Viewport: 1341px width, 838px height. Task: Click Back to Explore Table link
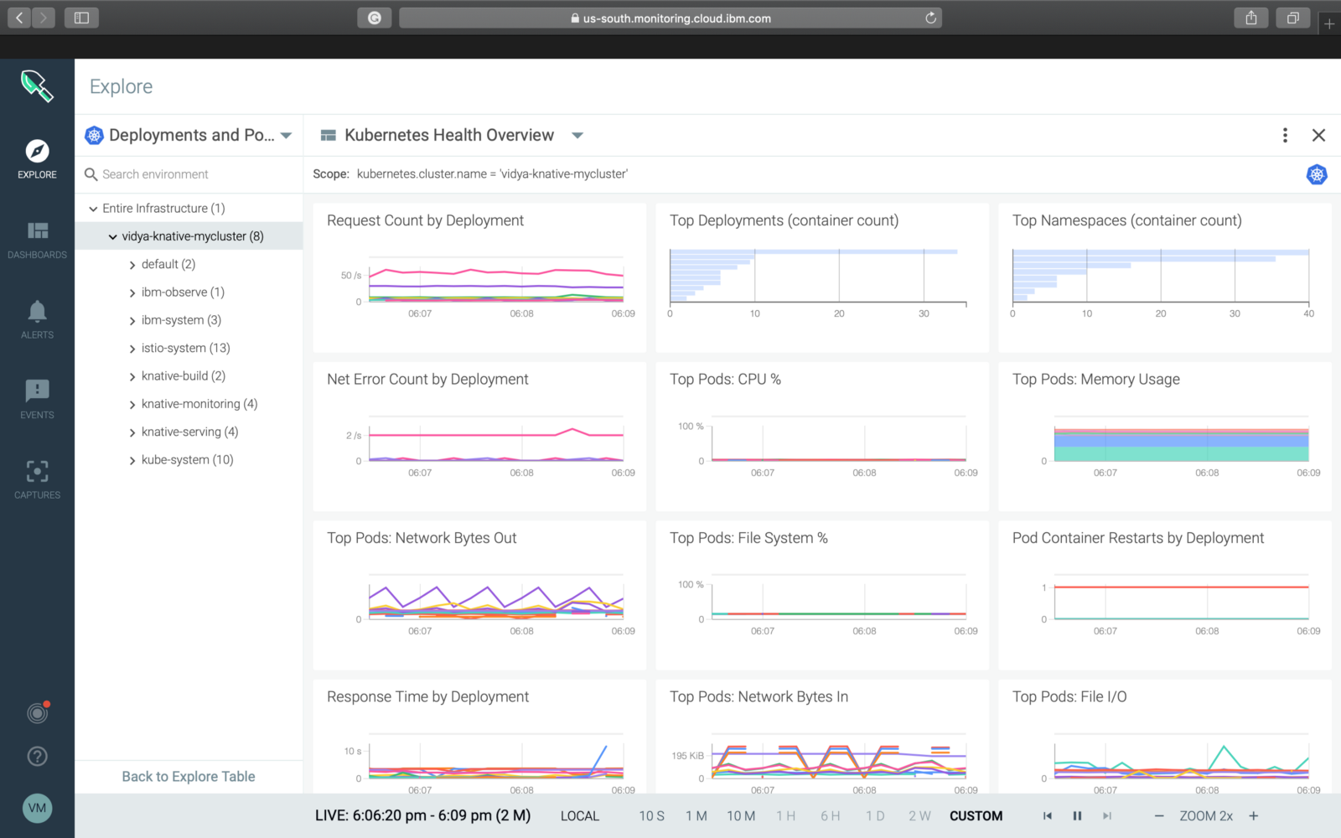click(x=189, y=777)
